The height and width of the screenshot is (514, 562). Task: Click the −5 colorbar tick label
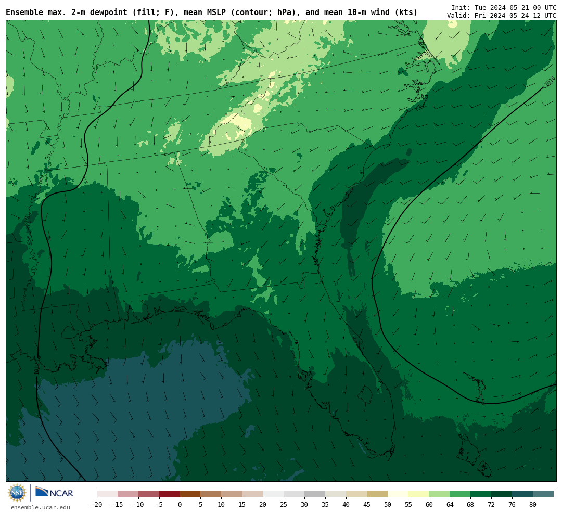(159, 505)
